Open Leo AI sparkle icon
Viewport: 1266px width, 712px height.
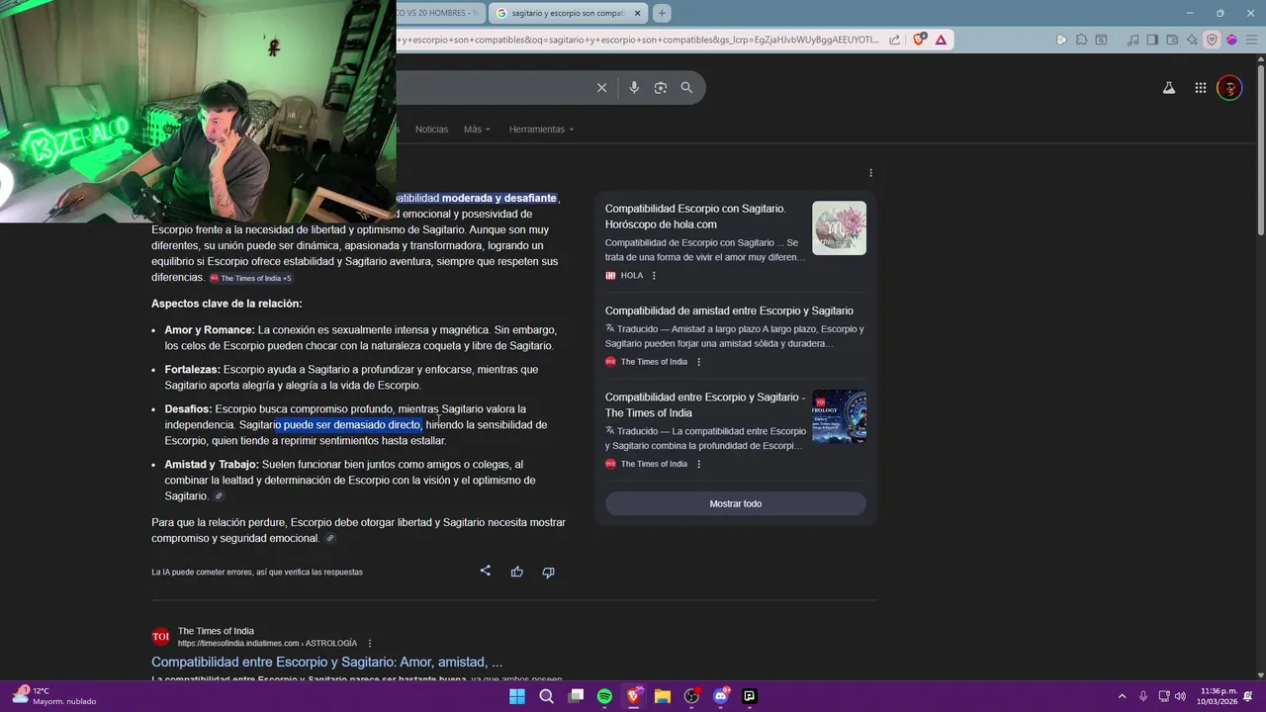tap(1192, 40)
